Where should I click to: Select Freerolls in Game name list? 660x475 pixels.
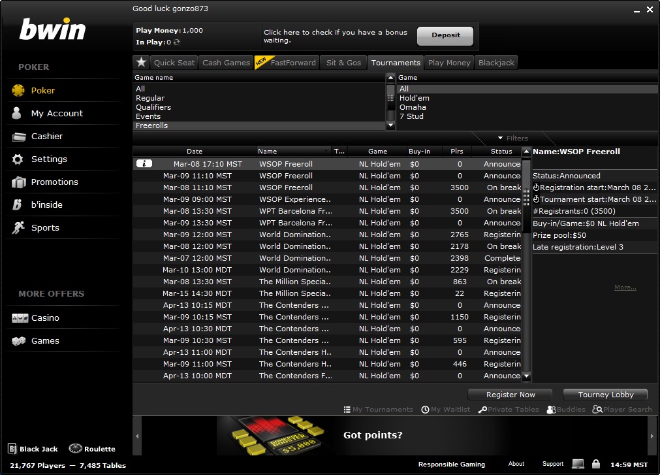(259, 125)
